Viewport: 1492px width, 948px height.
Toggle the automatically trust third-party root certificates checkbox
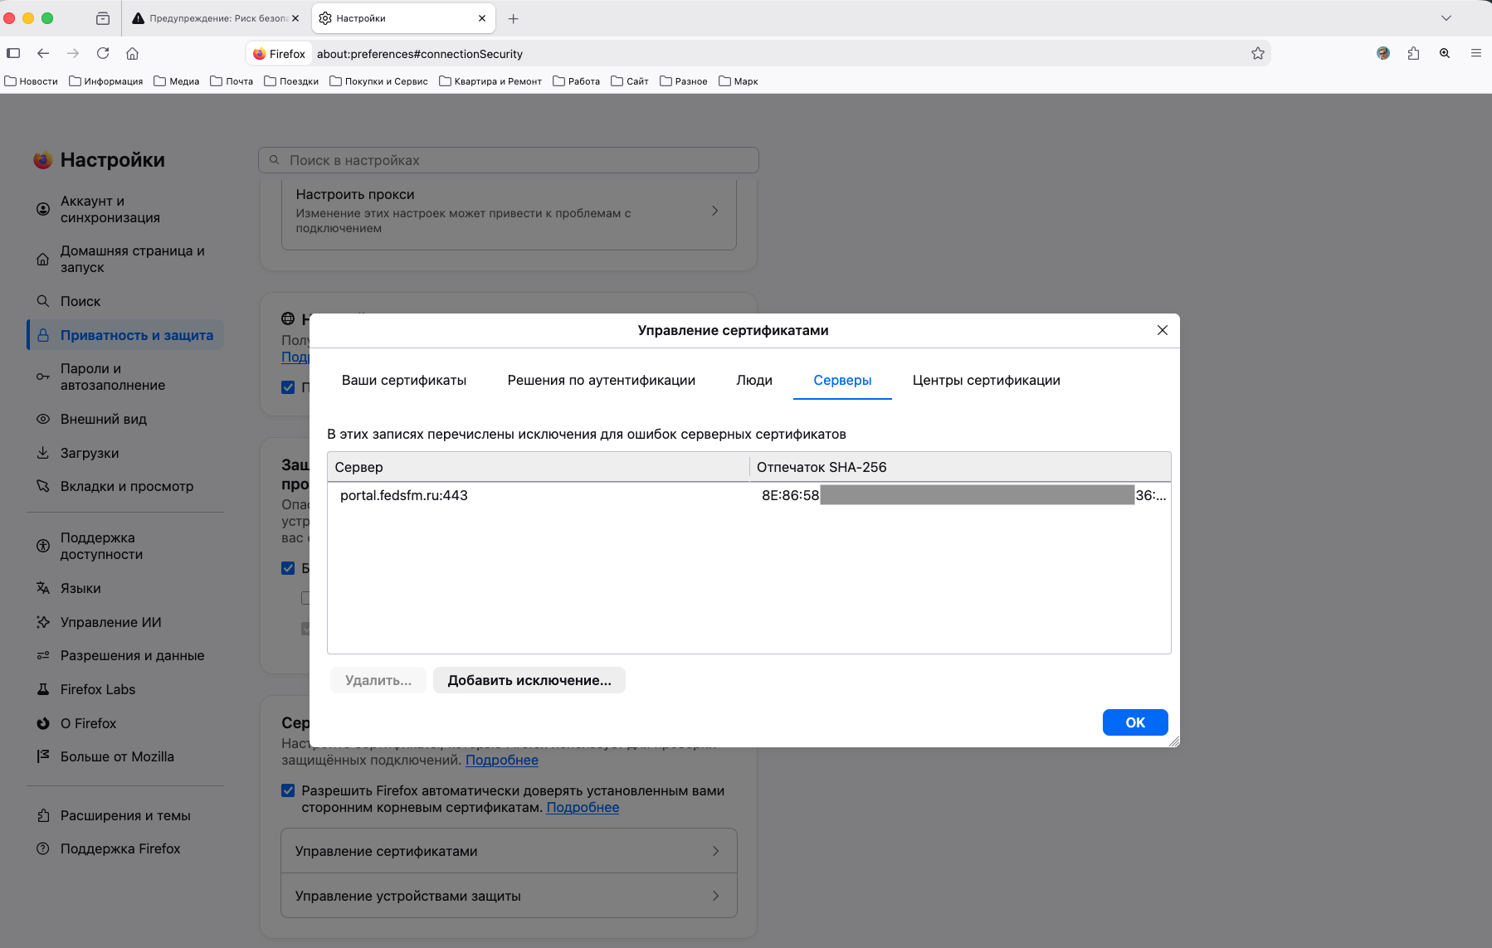[x=288, y=790]
